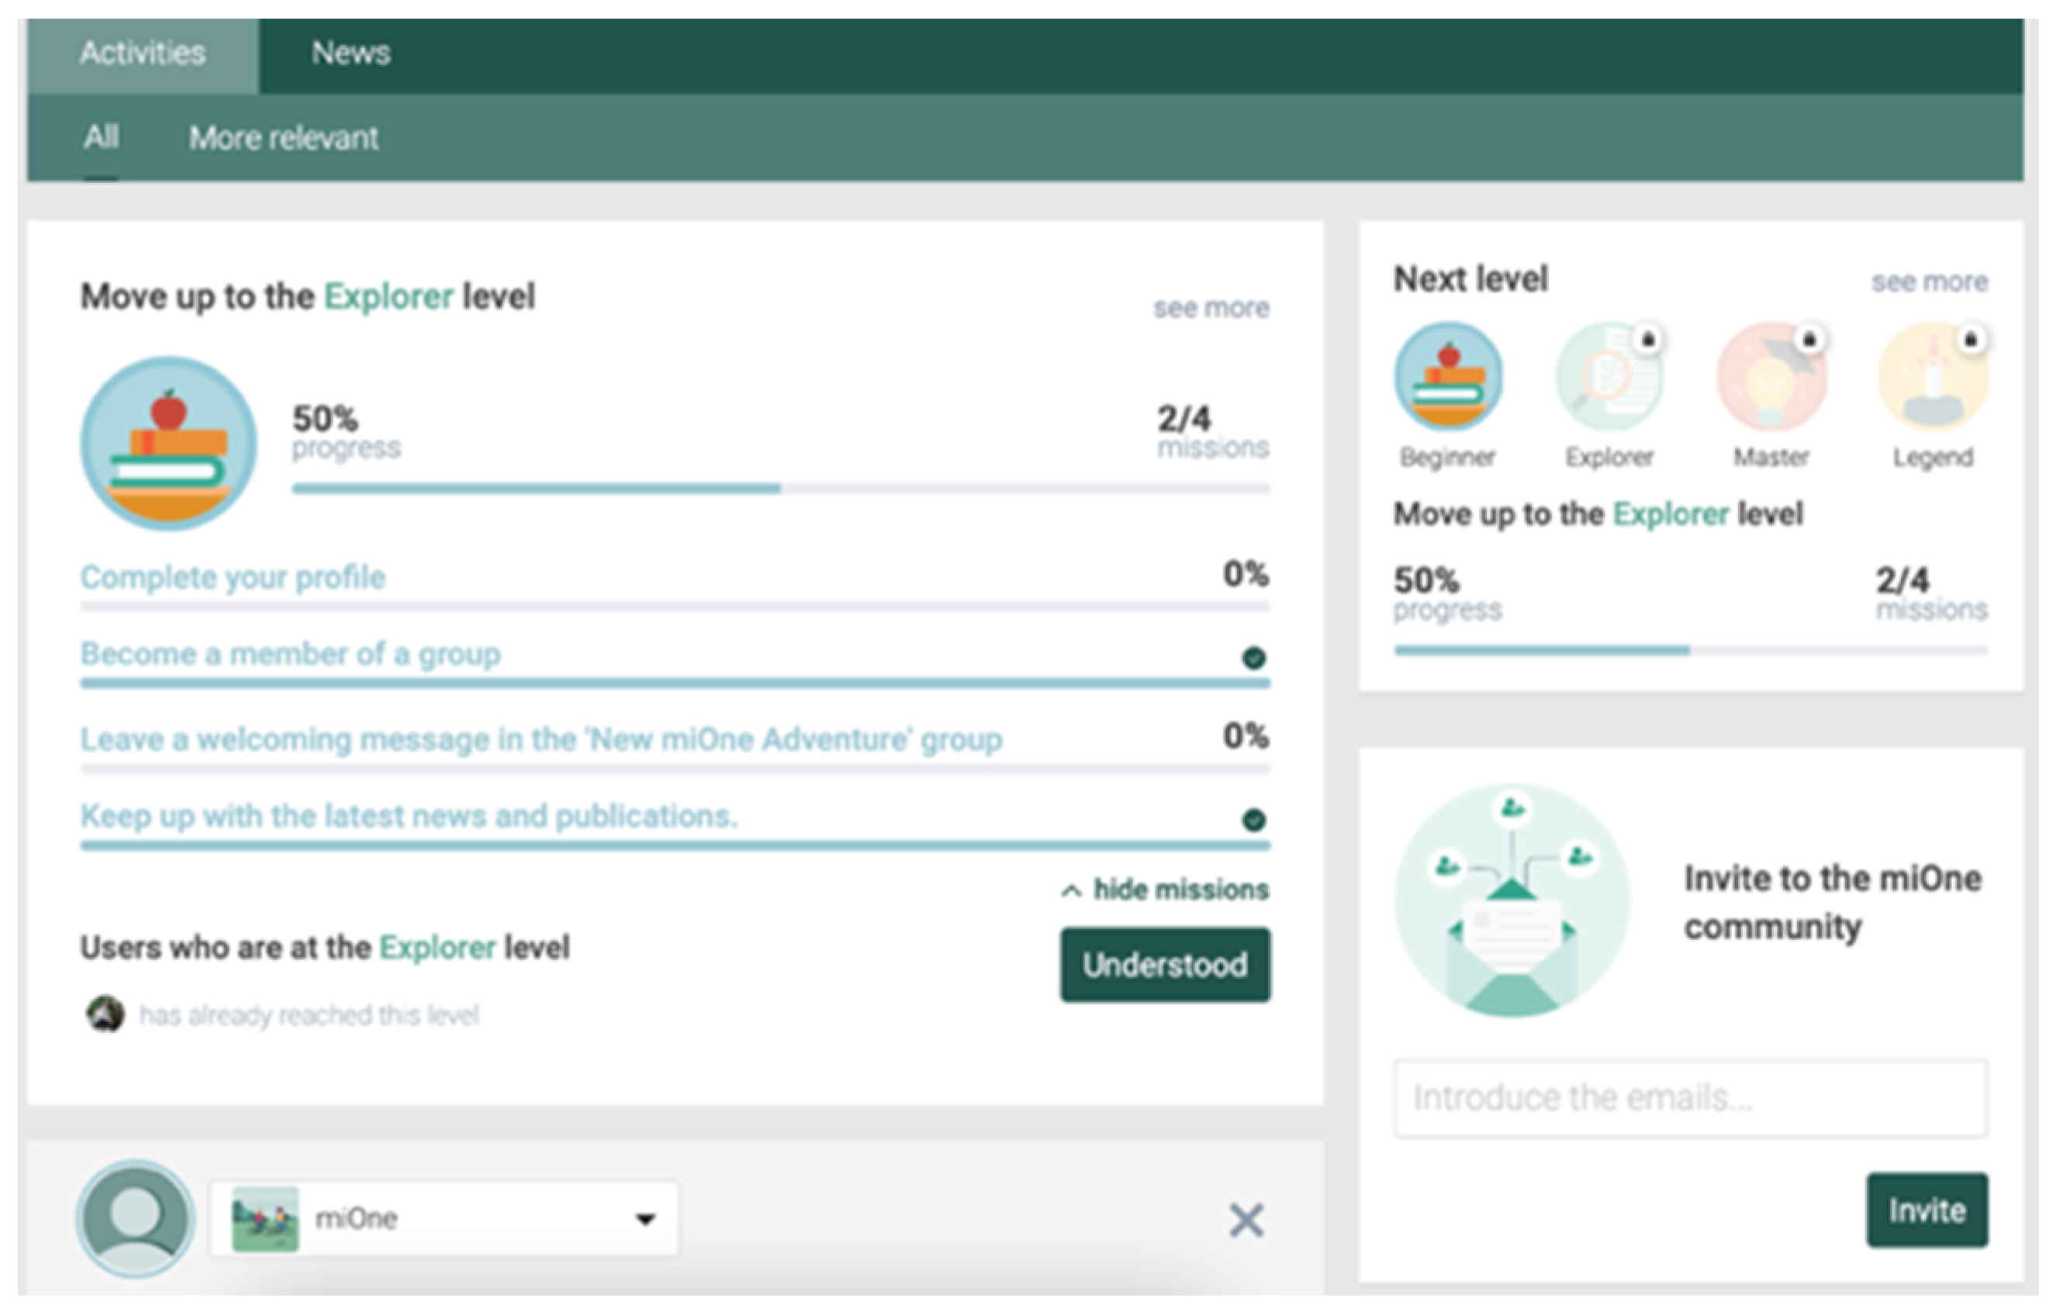2053x1313 pixels.
Task: Click the 50% mission progress bar
Action: pos(780,489)
